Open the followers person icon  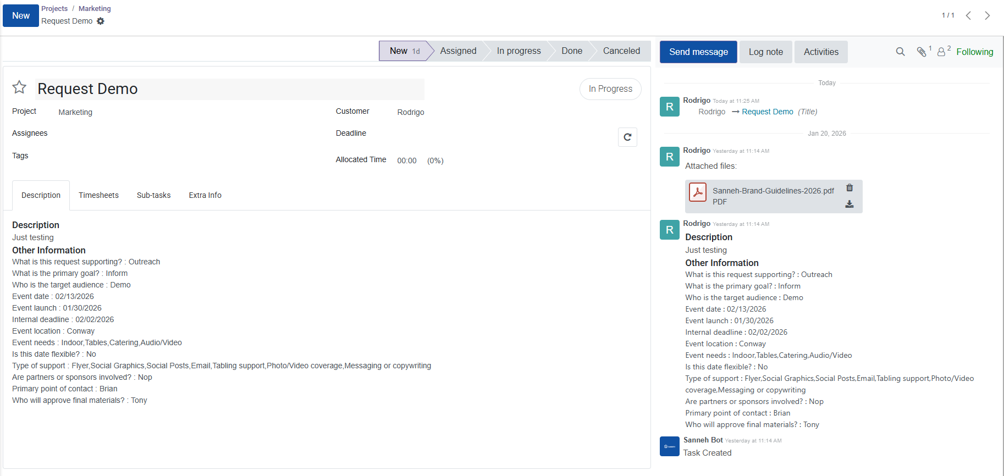941,52
